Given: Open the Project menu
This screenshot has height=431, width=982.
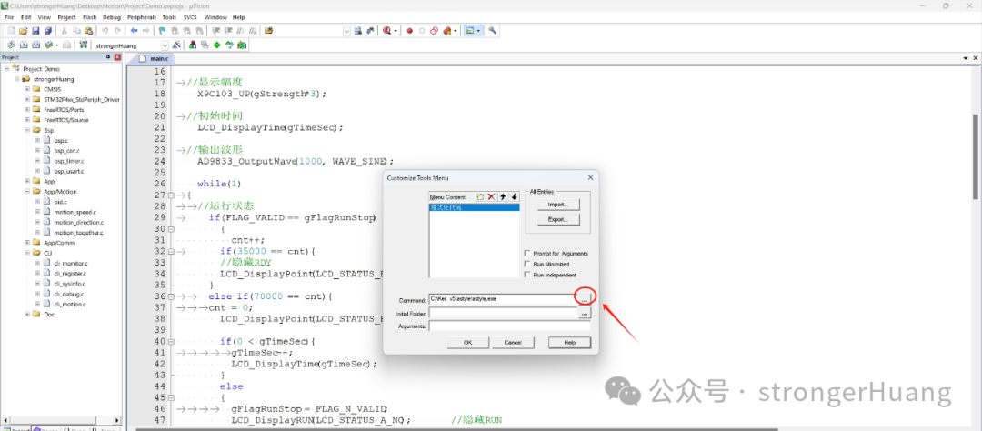Looking at the screenshot, I should 66,17.
